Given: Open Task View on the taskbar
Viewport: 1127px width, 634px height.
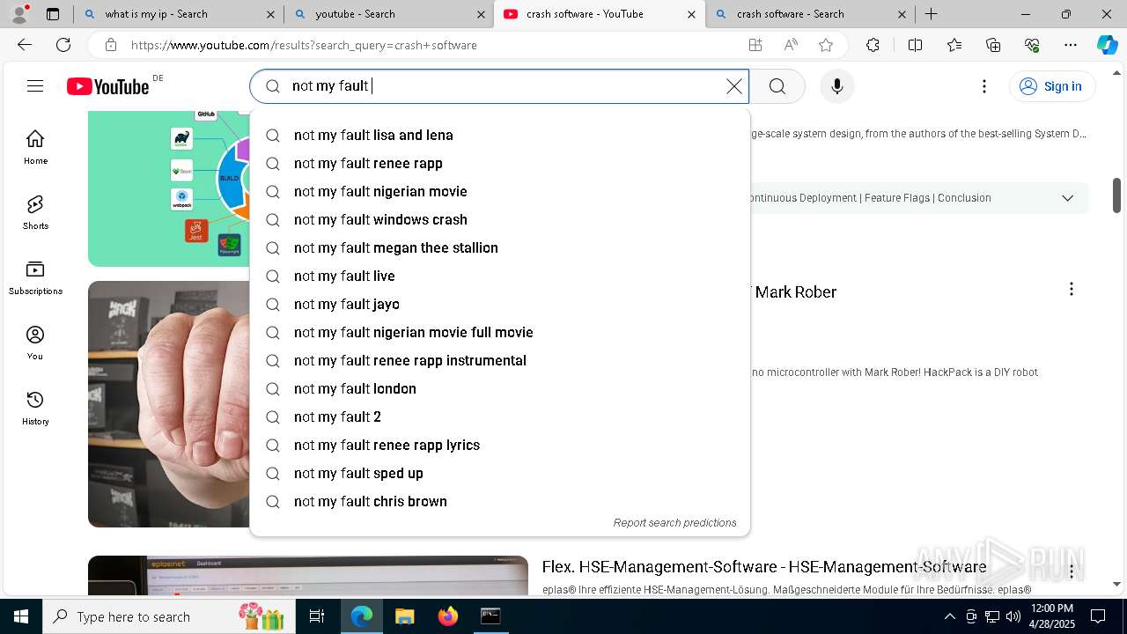Looking at the screenshot, I should coord(317,616).
